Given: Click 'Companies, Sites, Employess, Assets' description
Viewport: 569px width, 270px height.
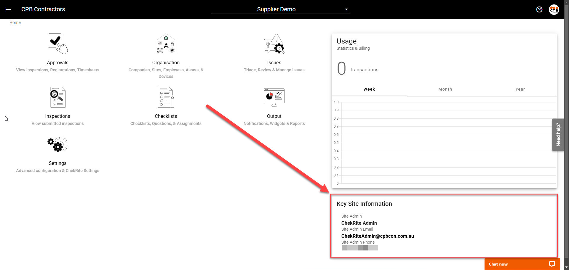Looking at the screenshot, I should pyautogui.click(x=166, y=73).
